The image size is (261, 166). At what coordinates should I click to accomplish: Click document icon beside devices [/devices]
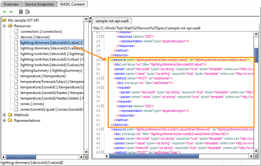tap(16, 37)
